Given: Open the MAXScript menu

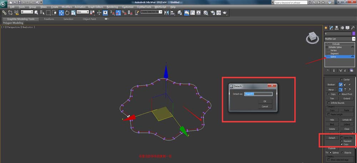Looking at the screenshot, I should click(161, 7).
